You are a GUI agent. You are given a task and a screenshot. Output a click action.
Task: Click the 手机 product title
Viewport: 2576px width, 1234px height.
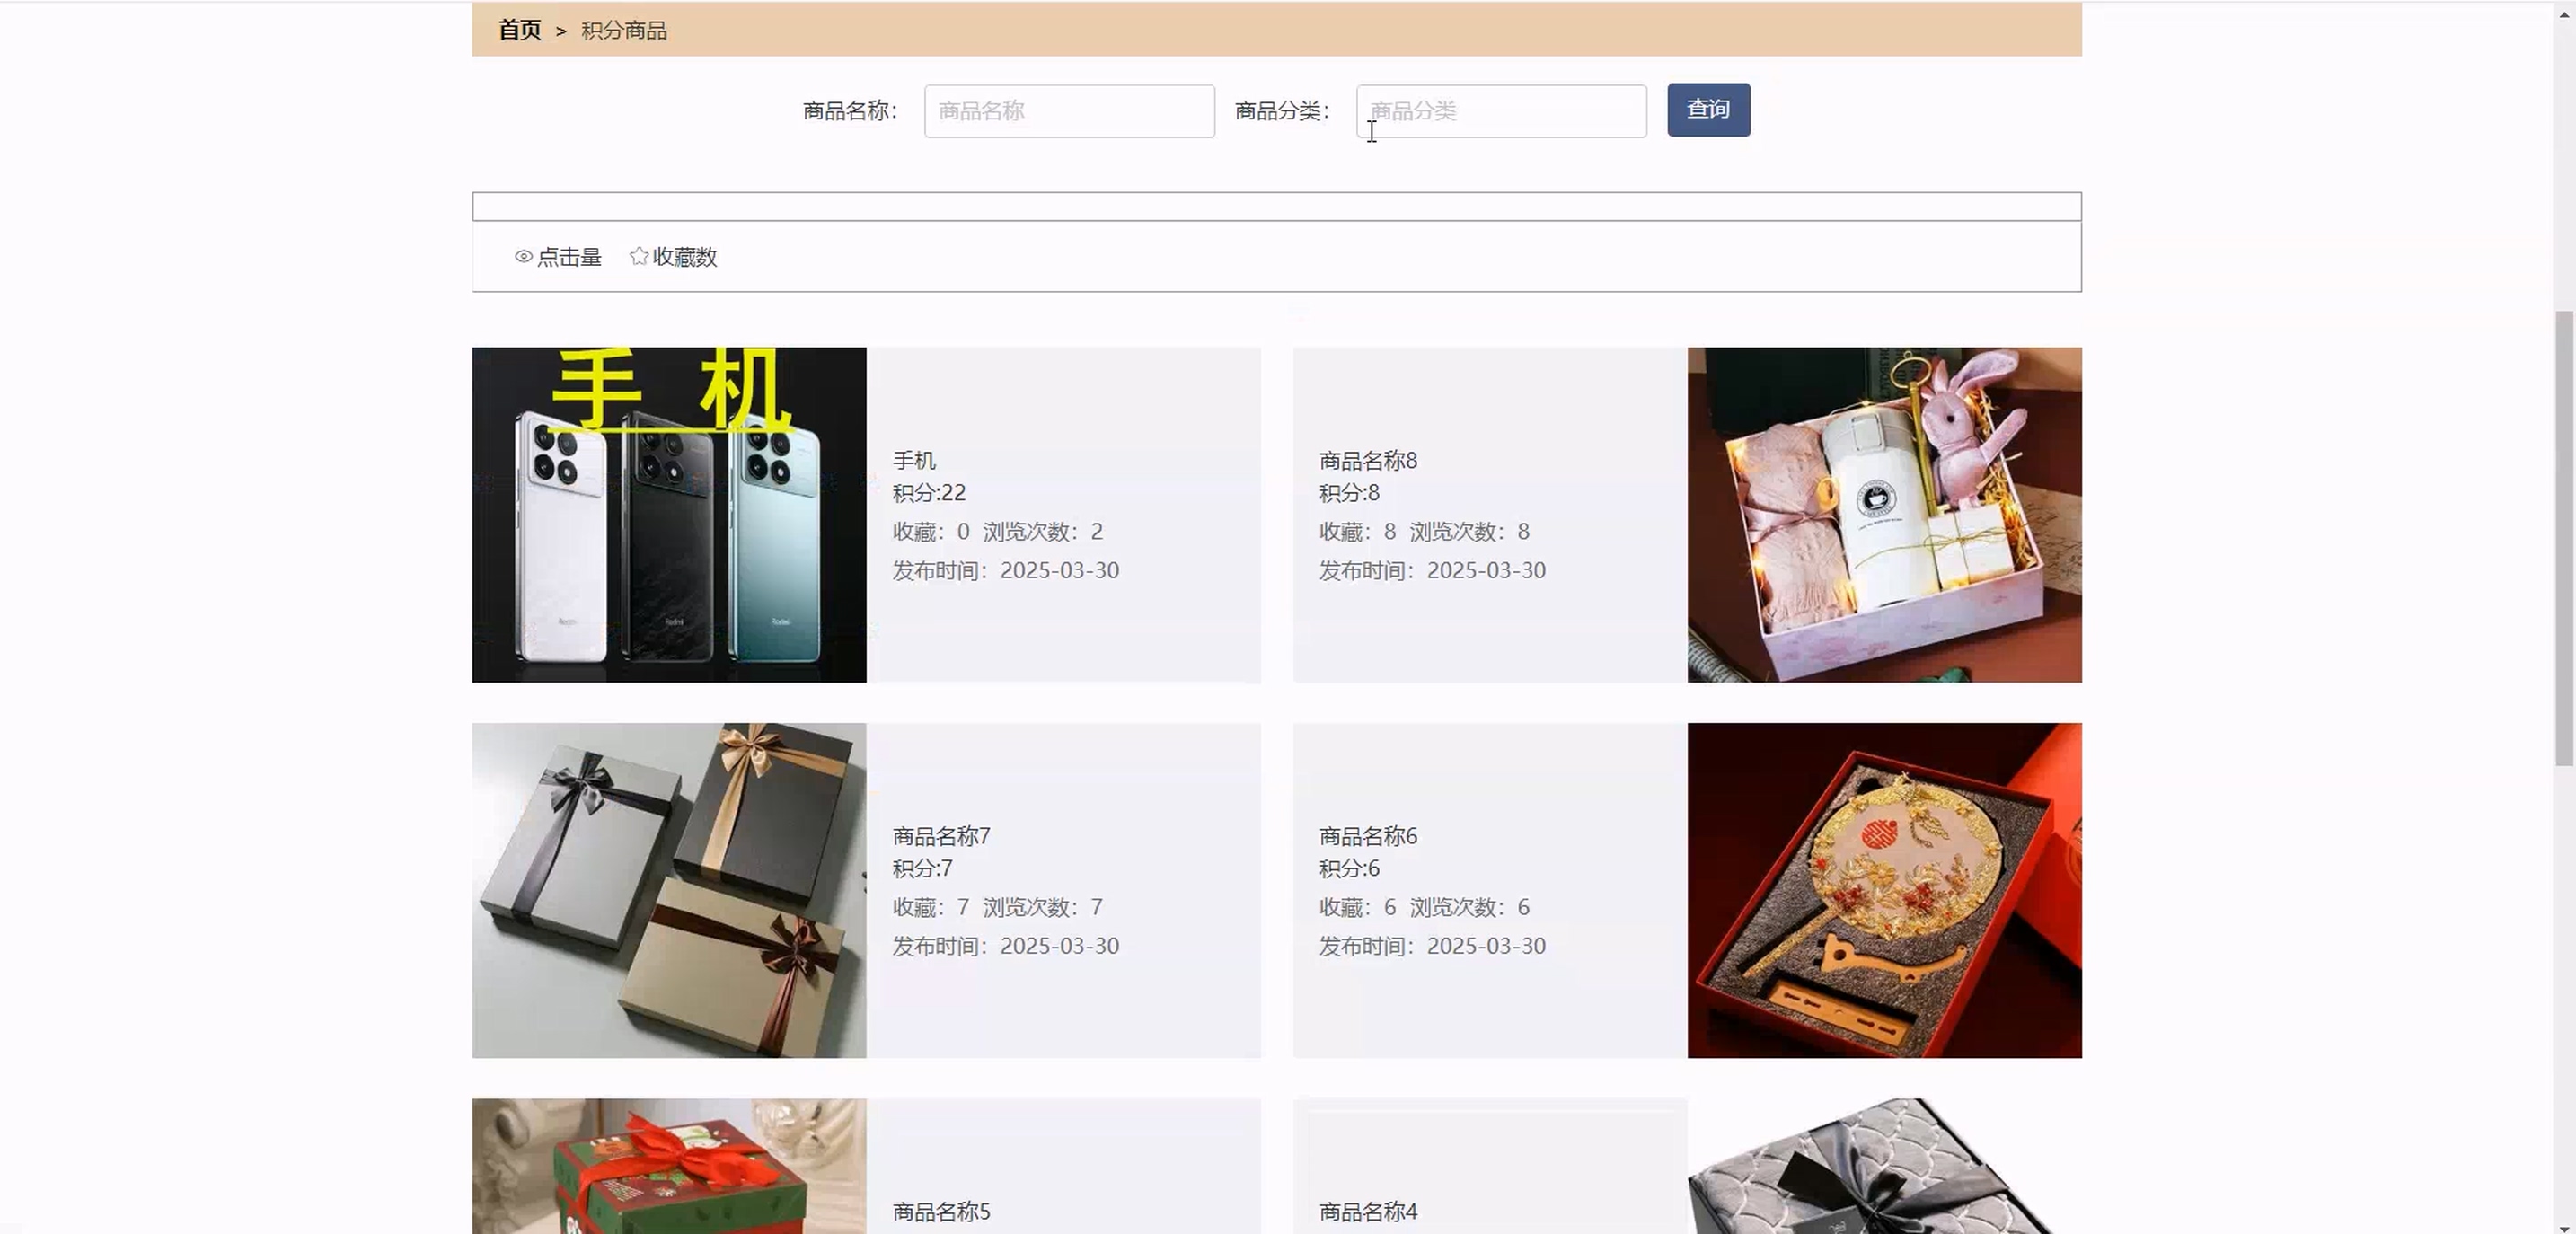point(914,460)
